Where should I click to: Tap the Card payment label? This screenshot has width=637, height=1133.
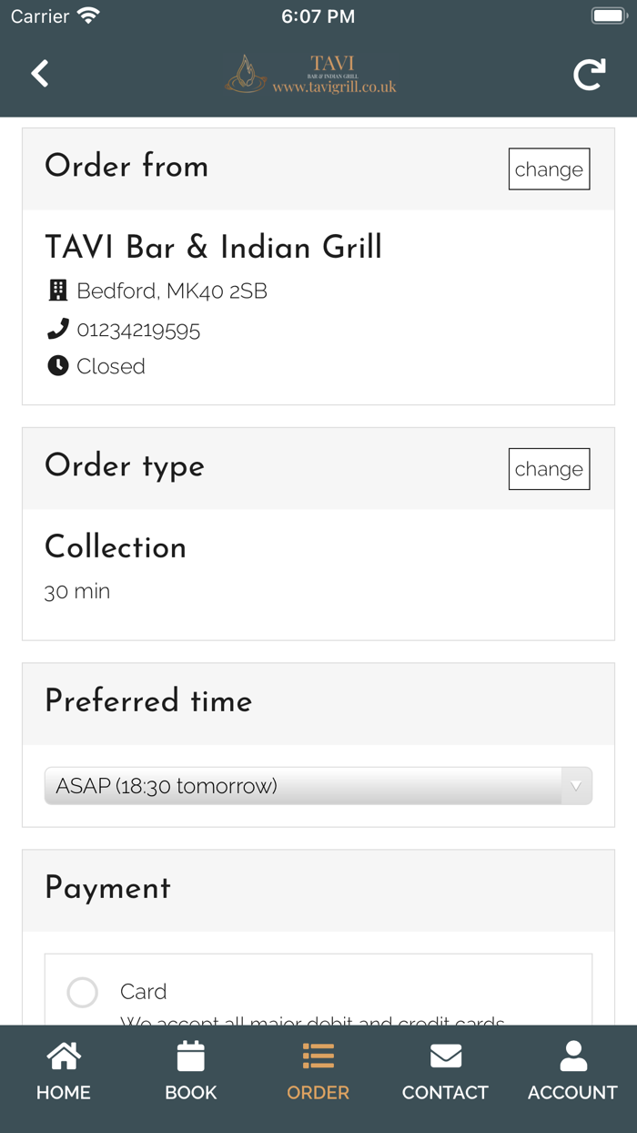tap(144, 992)
